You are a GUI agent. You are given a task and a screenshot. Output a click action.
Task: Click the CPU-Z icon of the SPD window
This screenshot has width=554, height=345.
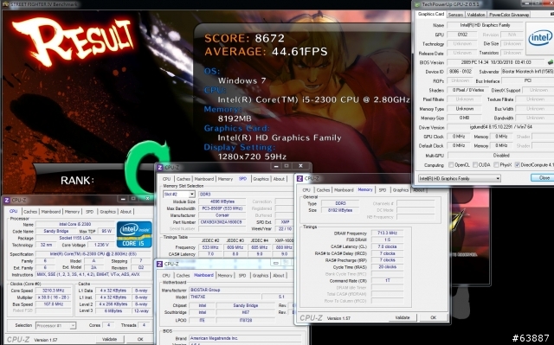click(160, 167)
